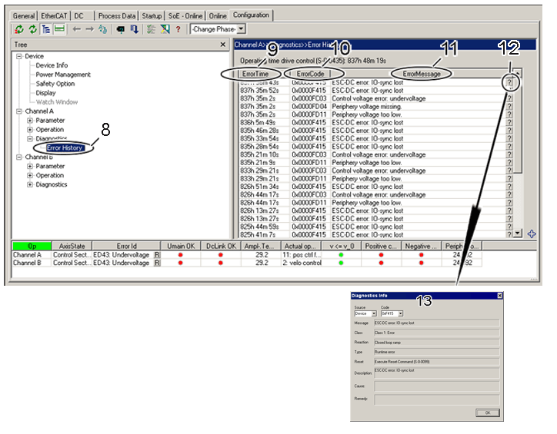Expand Channel A Parameter node

click(29, 121)
